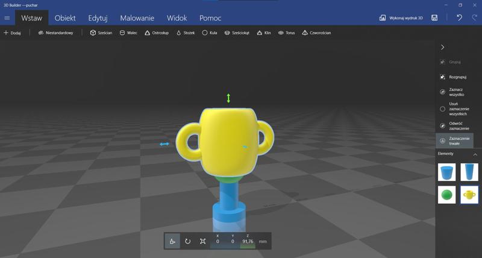Screen dimensions: 482x258
Task: Click the Dodaj add button
Action: pyautogui.click(x=12, y=33)
